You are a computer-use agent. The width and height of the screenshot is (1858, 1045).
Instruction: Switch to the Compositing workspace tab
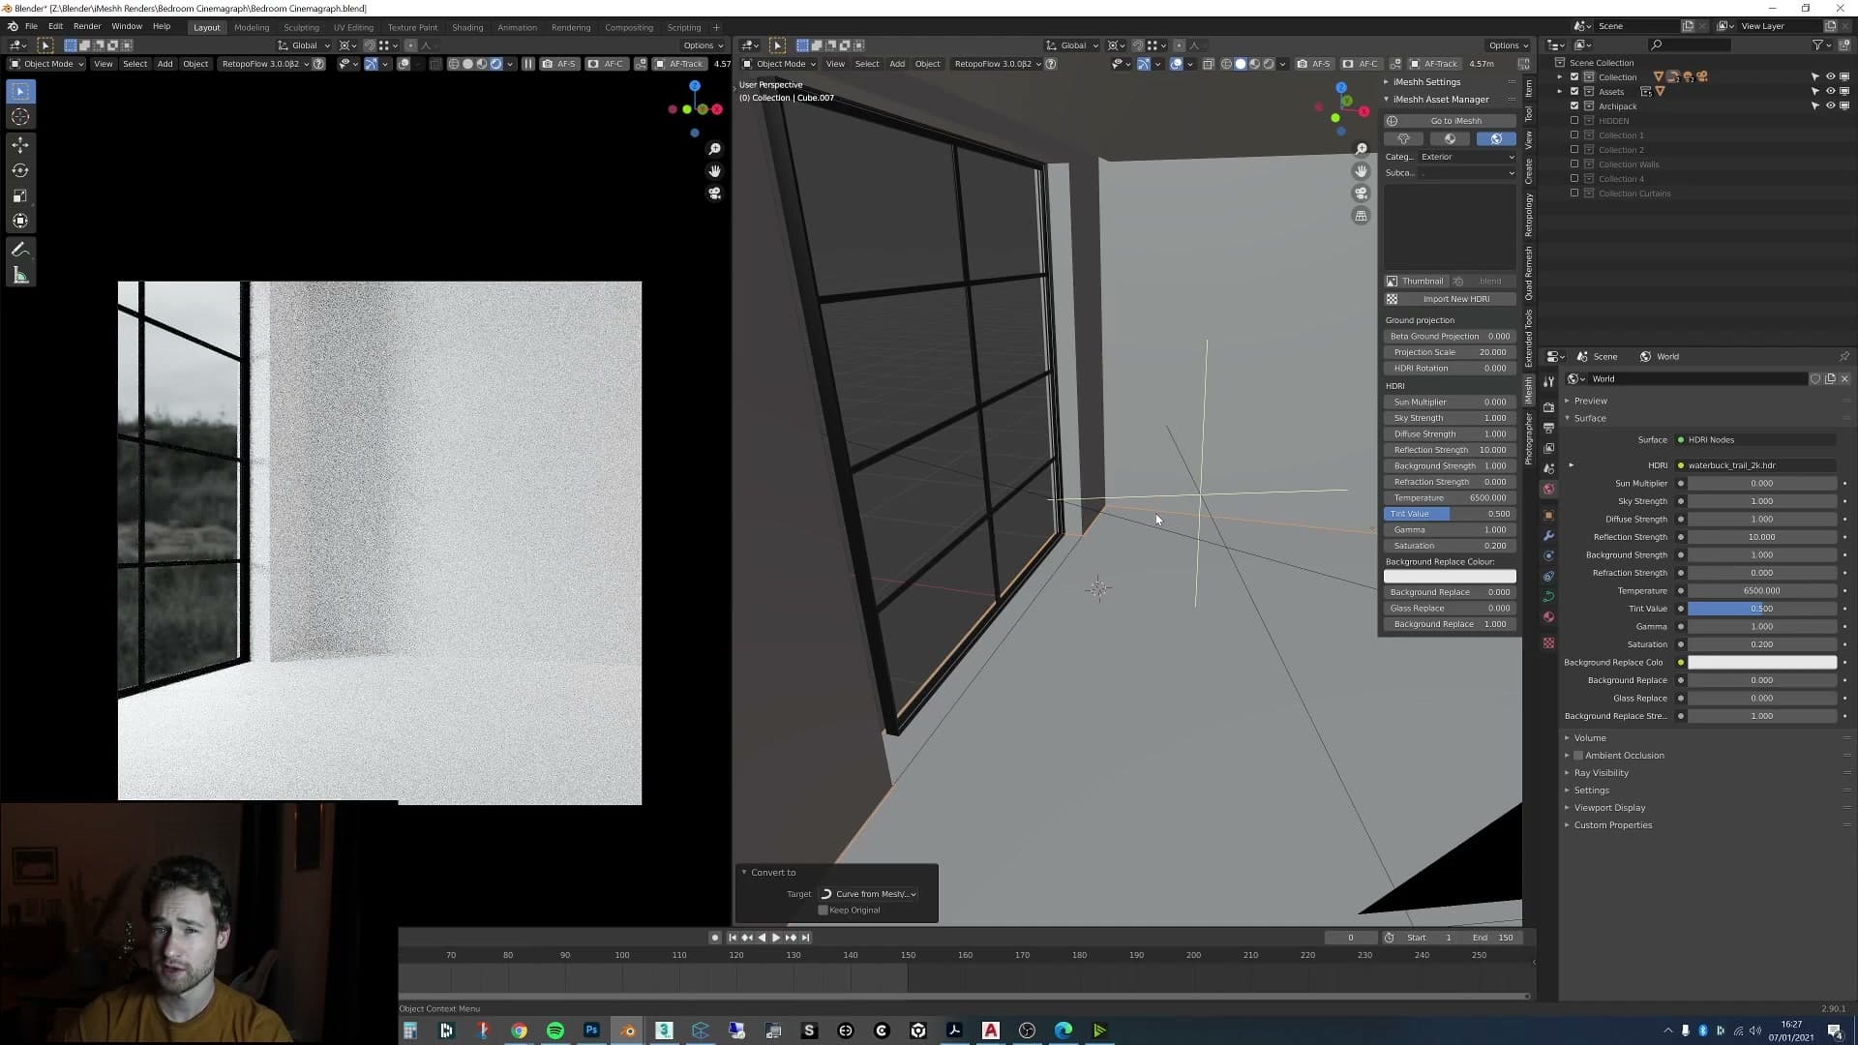629,27
